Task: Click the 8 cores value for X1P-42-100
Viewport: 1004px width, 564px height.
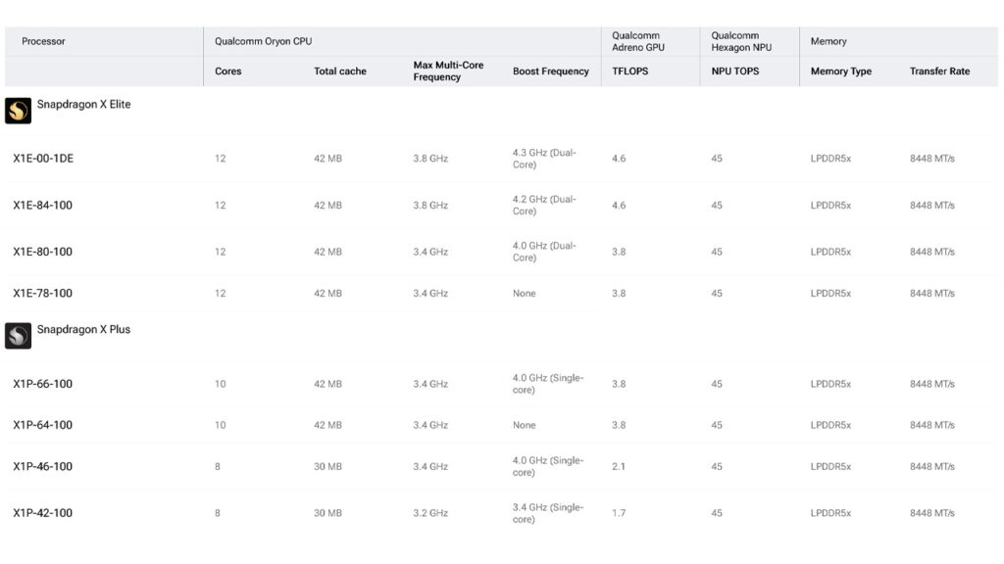Action: coord(218,513)
